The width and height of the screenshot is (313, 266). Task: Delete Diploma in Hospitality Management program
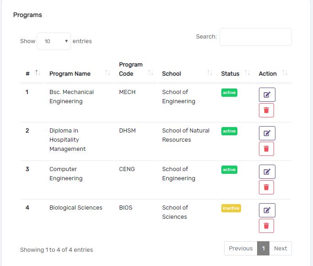point(267,149)
